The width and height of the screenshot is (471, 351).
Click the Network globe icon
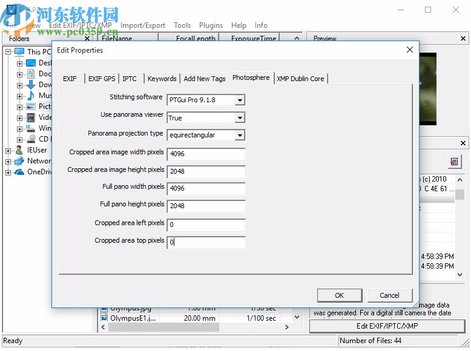coord(19,161)
